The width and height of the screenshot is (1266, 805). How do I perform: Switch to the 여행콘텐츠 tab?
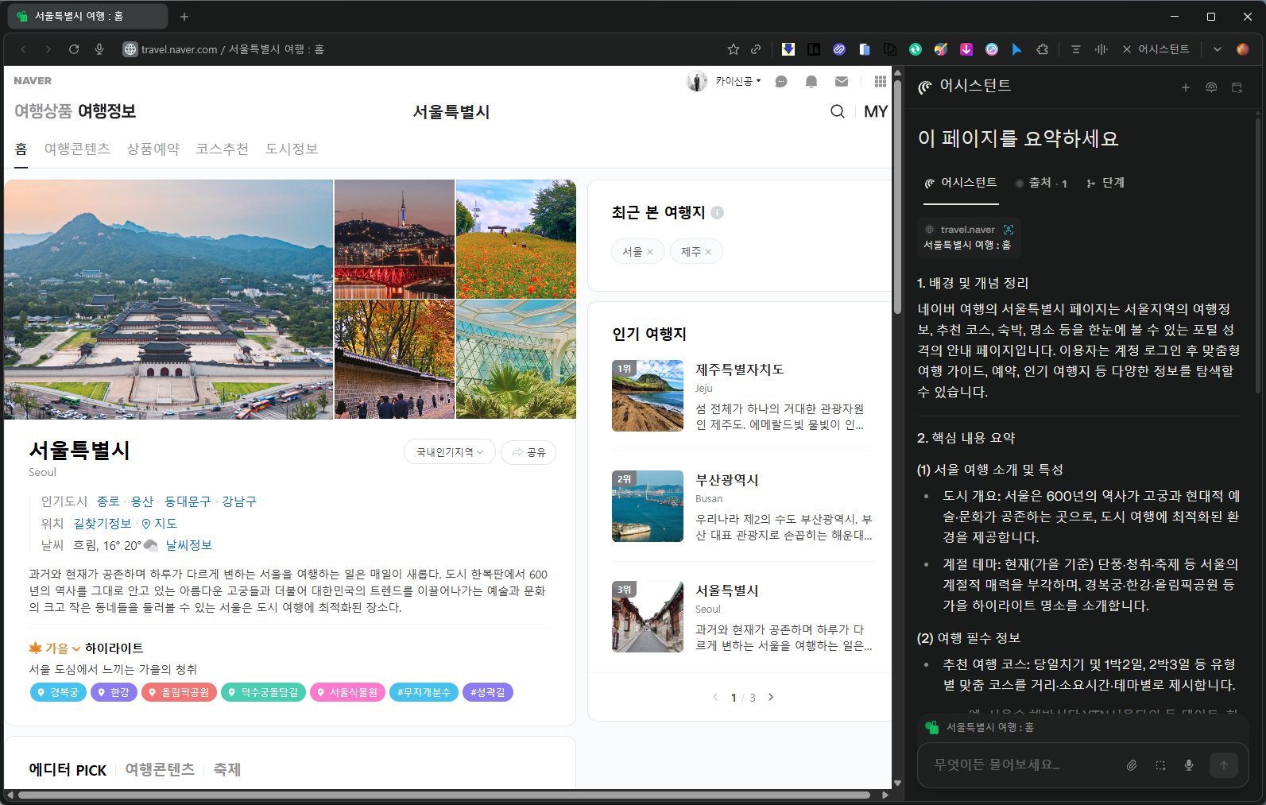[77, 149]
